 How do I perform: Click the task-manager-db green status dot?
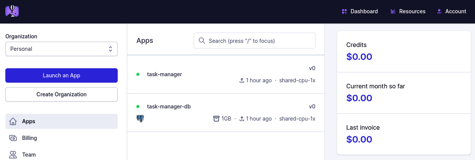click(138, 107)
